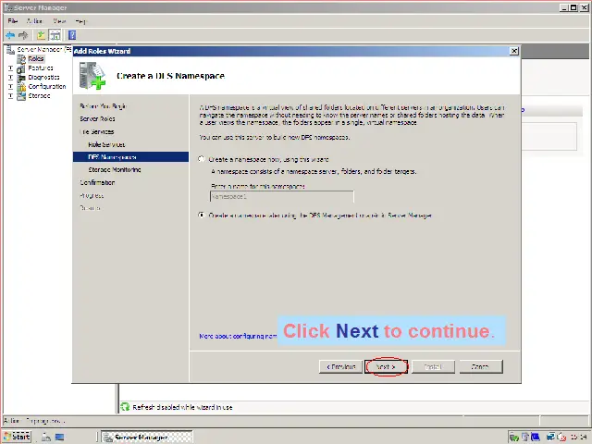Close the Add Roles Wizard dialog

tap(514, 51)
